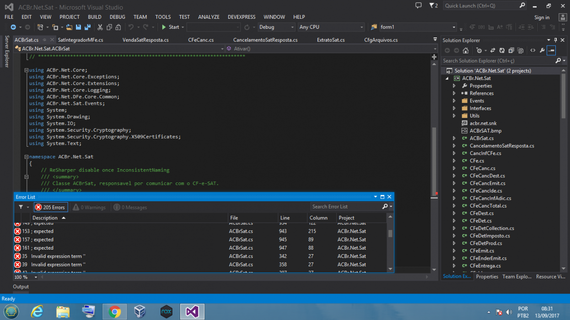Save the current file with the disk icon

point(78,27)
